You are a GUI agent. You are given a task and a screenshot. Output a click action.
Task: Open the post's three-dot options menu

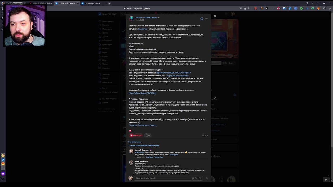coord(206,19)
